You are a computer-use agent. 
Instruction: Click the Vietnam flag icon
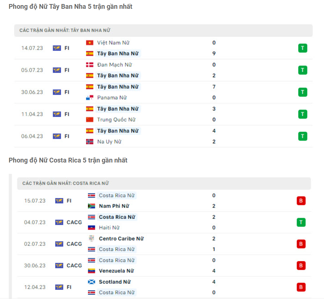tap(90, 42)
